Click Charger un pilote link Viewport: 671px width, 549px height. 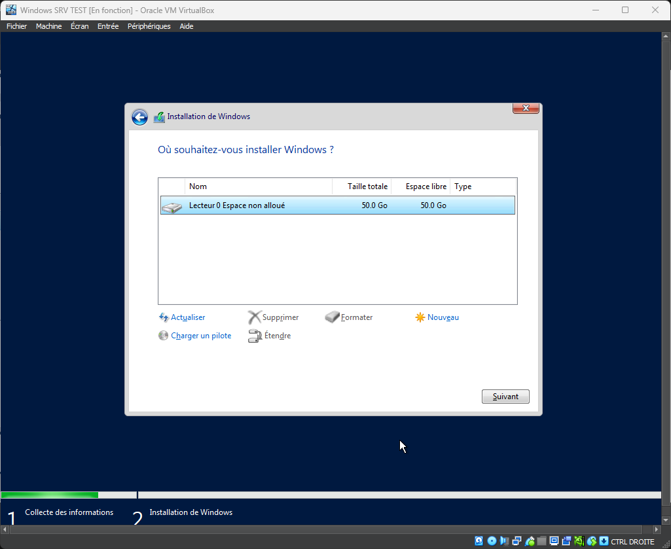[x=200, y=336]
